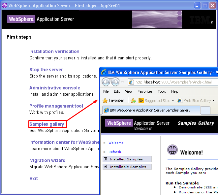Click the IE Forward arrow button
This screenshot has height=195, width=218.
[115, 82]
